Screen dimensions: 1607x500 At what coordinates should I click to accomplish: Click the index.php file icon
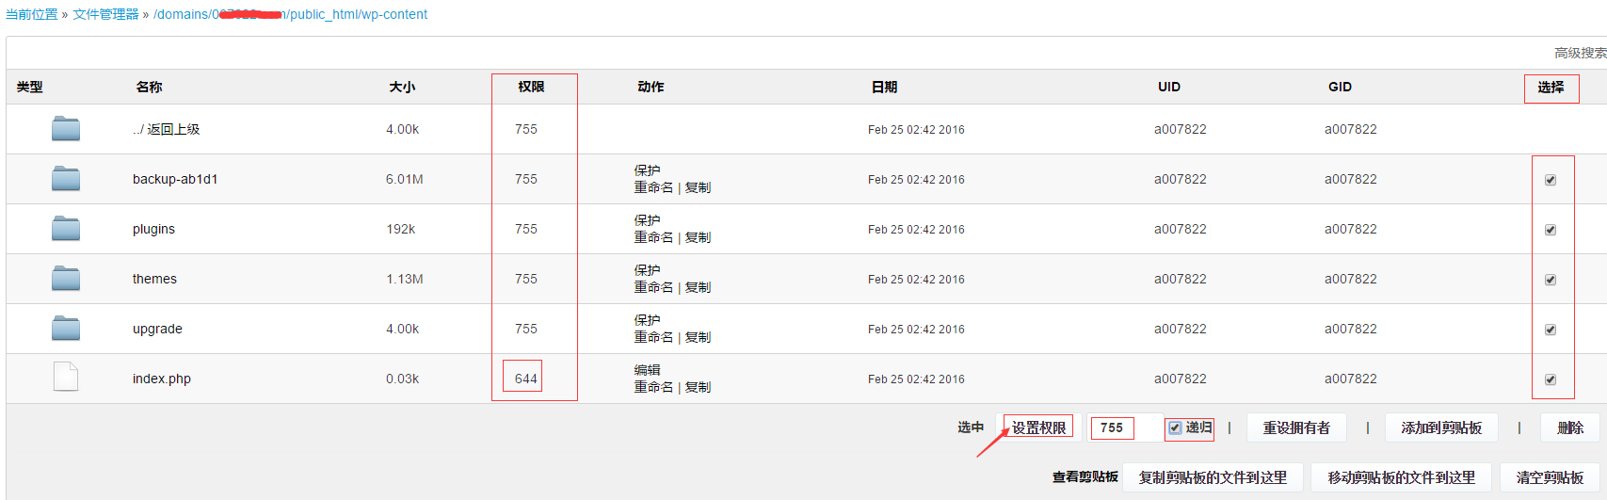66,378
